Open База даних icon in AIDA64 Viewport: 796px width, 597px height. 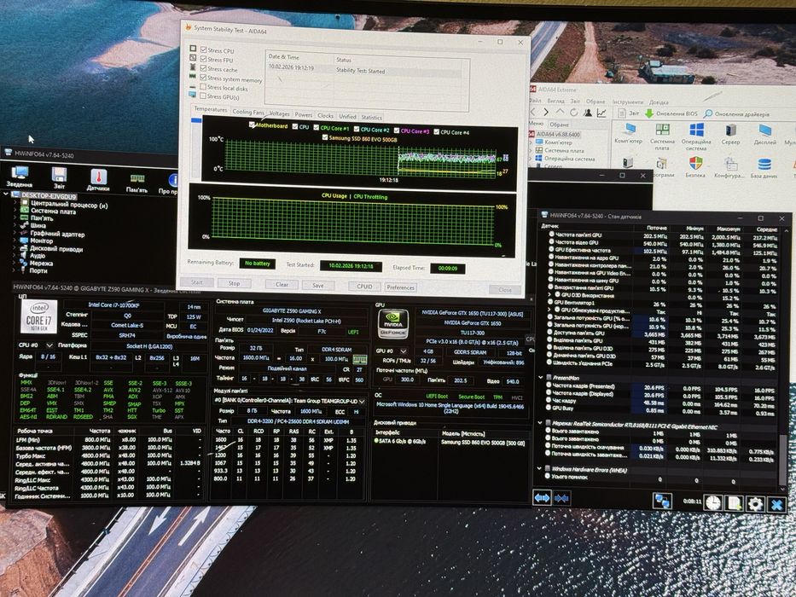[x=764, y=169]
